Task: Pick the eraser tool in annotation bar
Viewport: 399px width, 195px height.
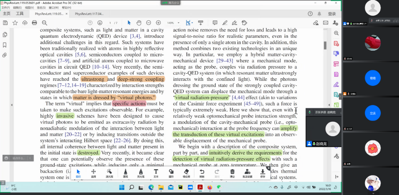Action: tap(186, 172)
